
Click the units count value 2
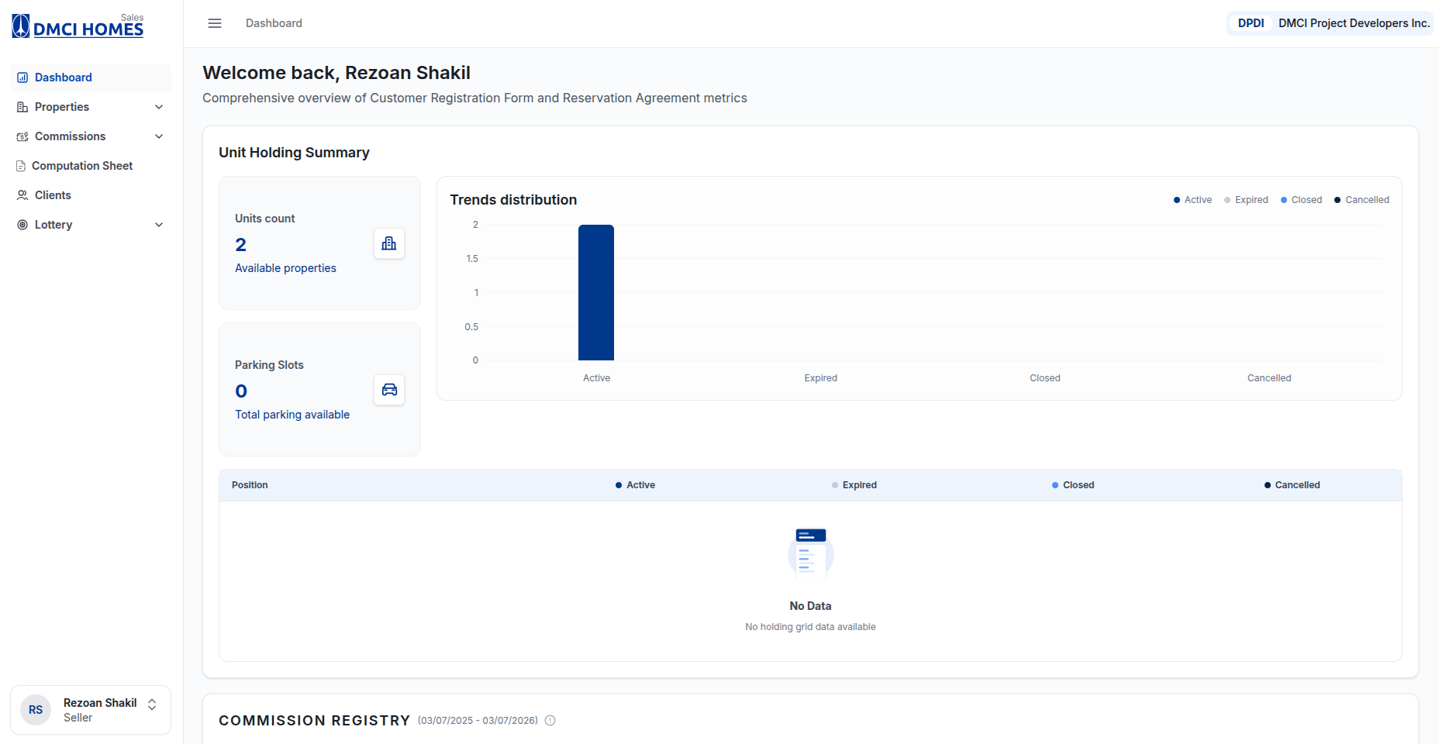pyautogui.click(x=241, y=245)
